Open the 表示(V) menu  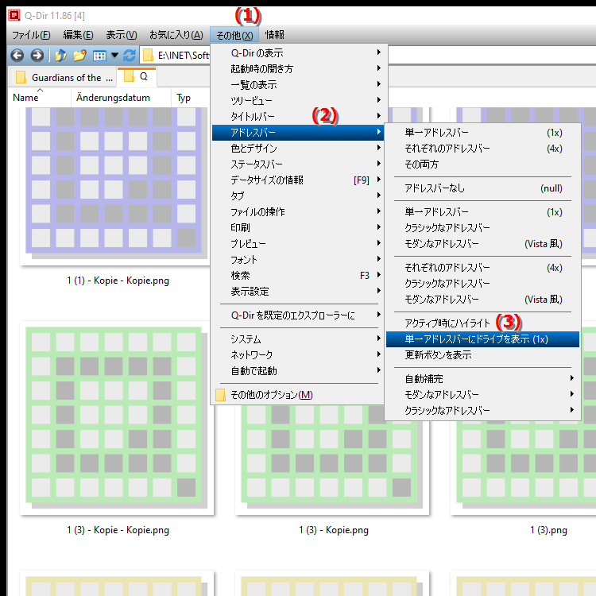click(122, 35)
